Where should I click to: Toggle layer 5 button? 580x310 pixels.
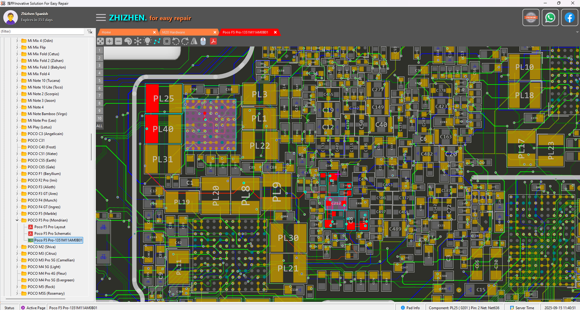coord(99,81)
